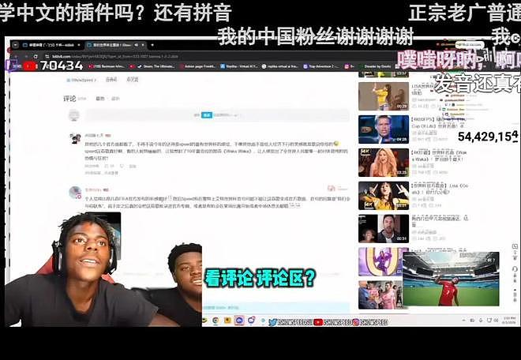The height and width of the screenshot is (360, 521).
Task: Reply to the first comment
Action: 133,166
